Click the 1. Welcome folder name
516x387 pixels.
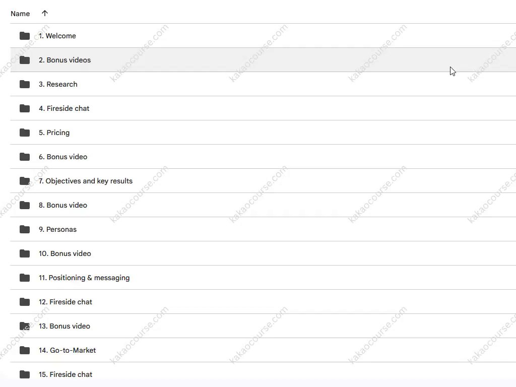tap(57, 36)
